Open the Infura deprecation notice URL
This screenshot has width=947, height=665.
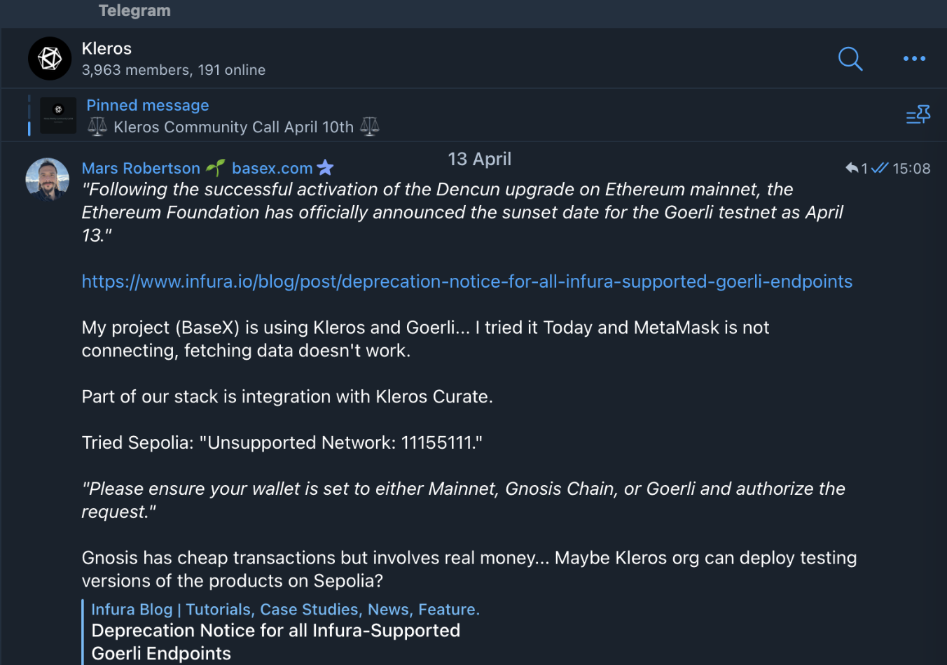pyautogui.click(x=466, y=281)
